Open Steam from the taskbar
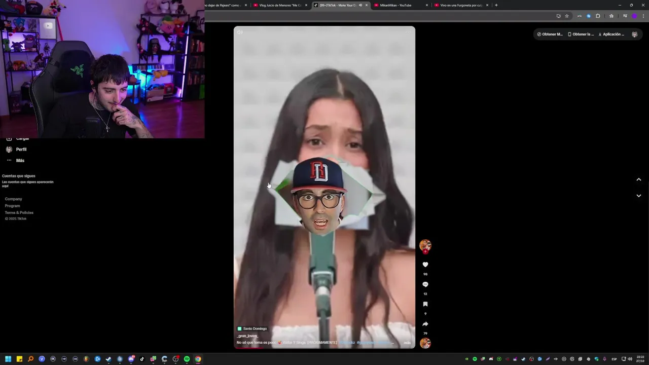Viewport: 649px width, 365px height. click(x=109, y=359)
